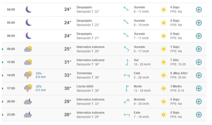The width and height of the screenshot is (212, 125).
Task: Click the cloudy night icon at 20:00
Action: [x=28, y=101]
